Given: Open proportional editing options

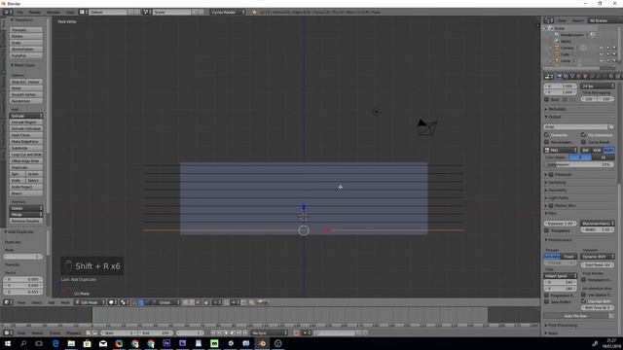Looking at the screenshot, I should pyautogui.click(x=216, y=302).
